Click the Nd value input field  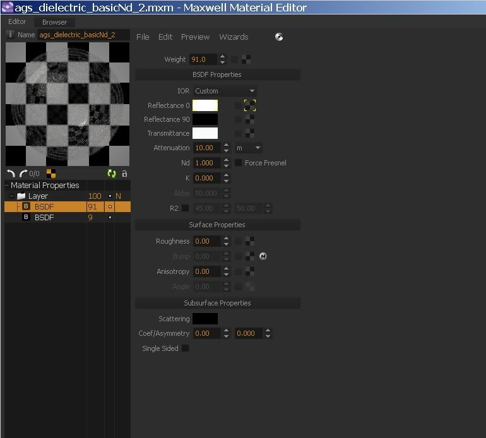(x=206, y=163)
